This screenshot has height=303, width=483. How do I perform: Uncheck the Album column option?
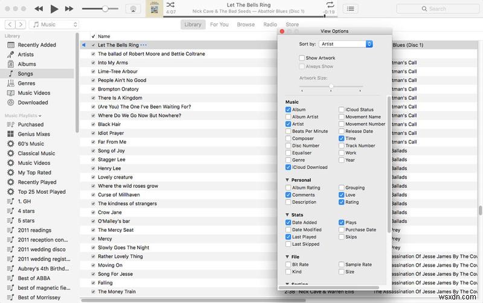pos(289,109)
